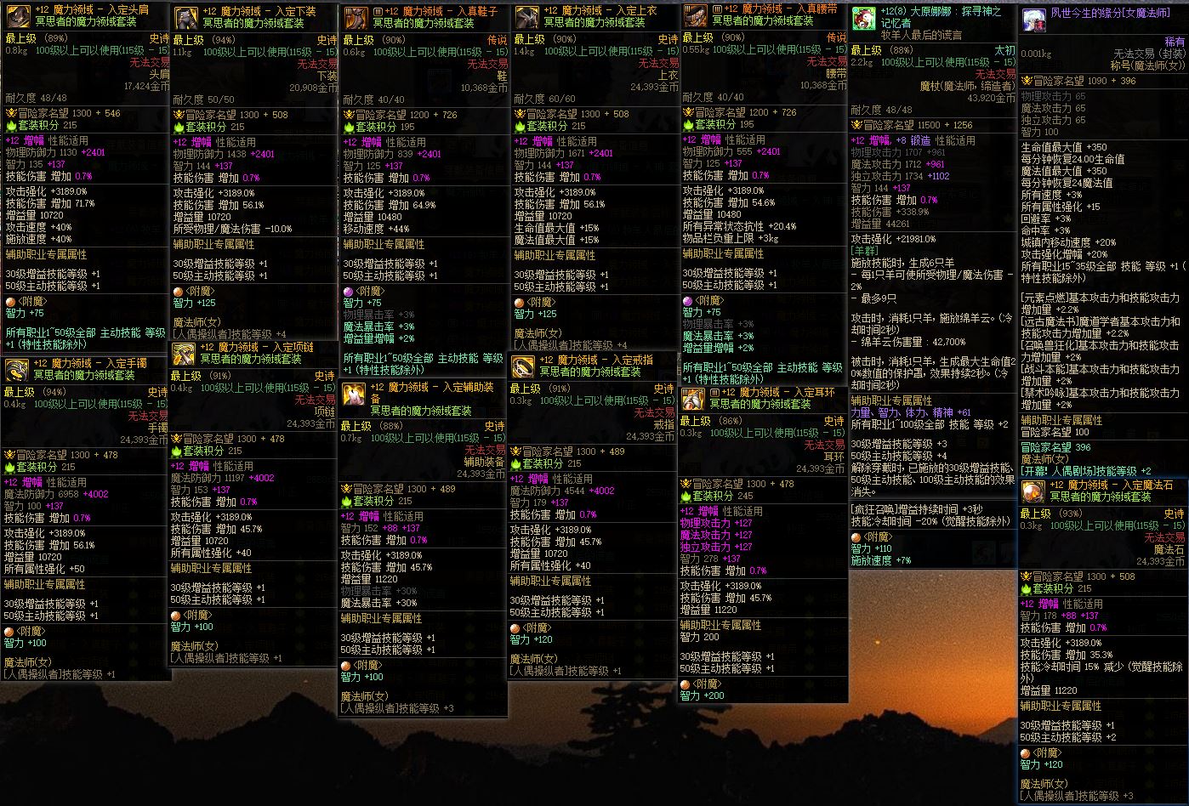Click the 入定辅助装备 item icon
1189x806 pixels.
pos(355,394)
